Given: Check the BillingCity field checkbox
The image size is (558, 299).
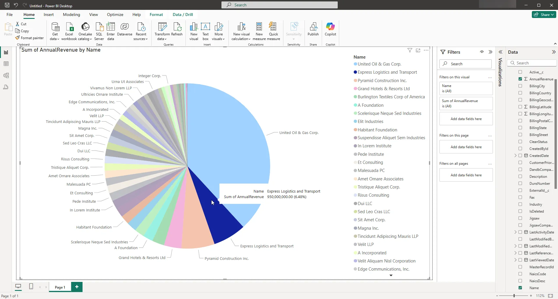Looking at the screenshot, I should (520, 86).
